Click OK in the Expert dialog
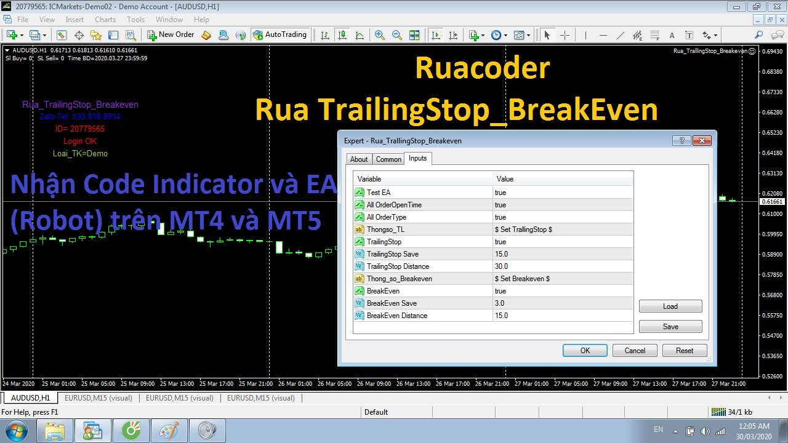Screen dimensions: 788x443 pos(585,351)
